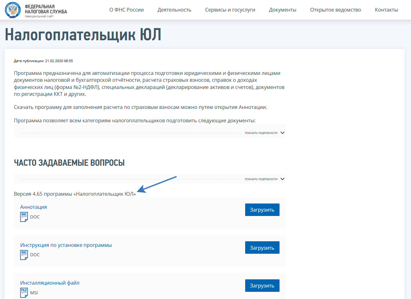Click the DOC file icon under Аннотация

tap(24, 217)
